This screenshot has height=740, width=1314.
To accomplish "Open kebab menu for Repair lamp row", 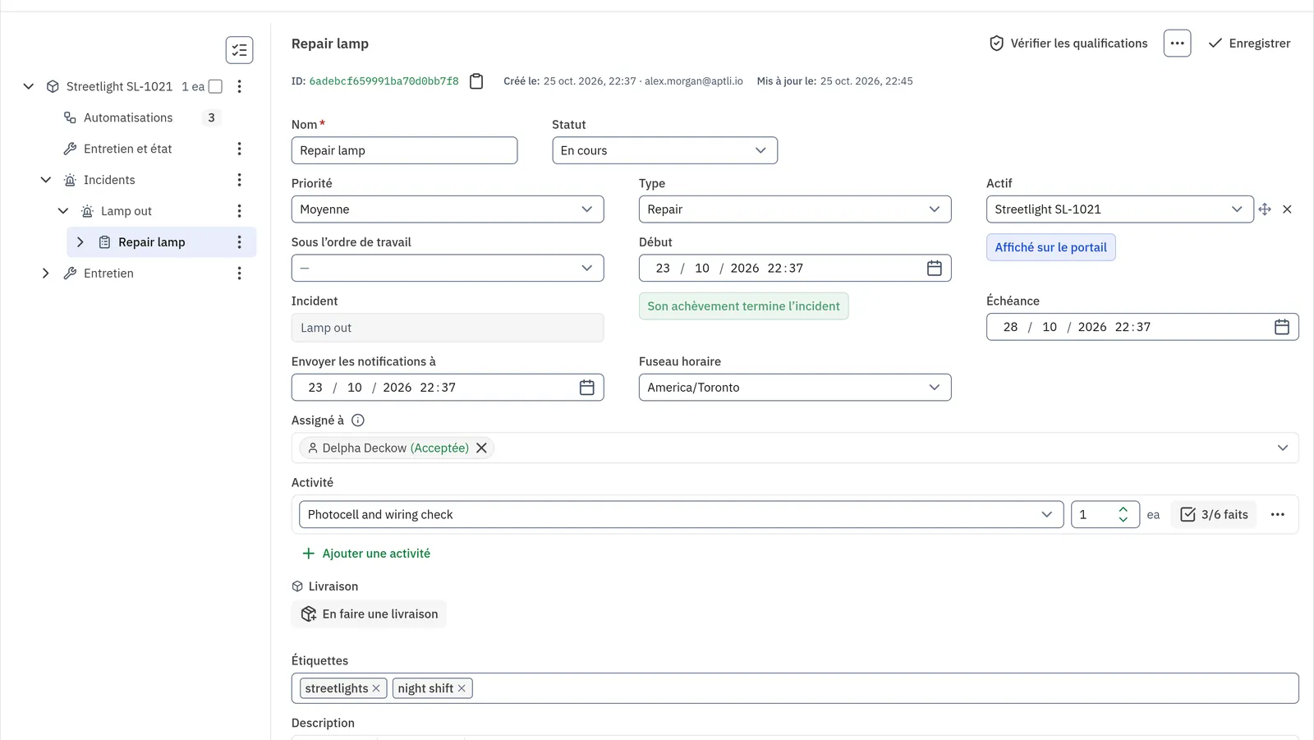I will click(x=239, y=242).
